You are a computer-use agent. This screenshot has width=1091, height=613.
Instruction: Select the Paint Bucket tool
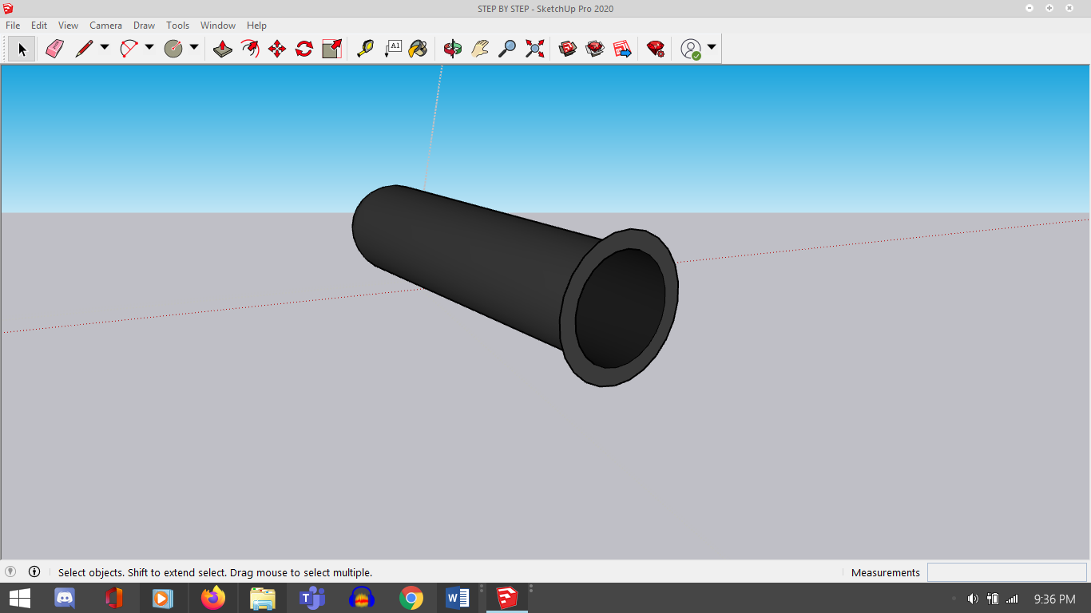point(418,49)
